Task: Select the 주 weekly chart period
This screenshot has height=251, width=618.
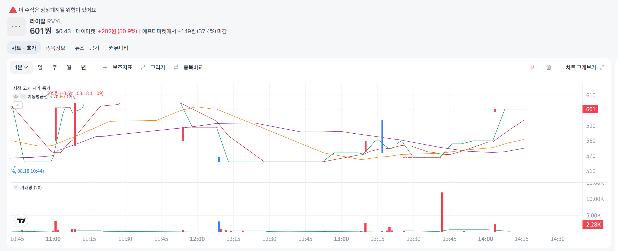Action: tap(54, 67)
